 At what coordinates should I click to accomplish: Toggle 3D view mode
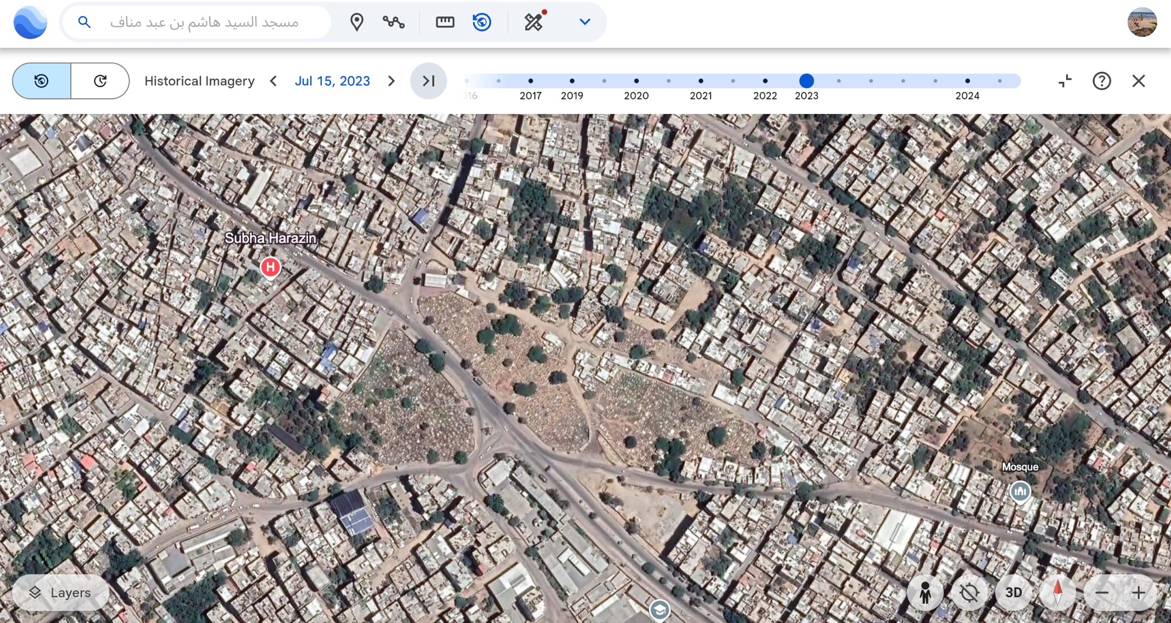tap(1014, 593)
